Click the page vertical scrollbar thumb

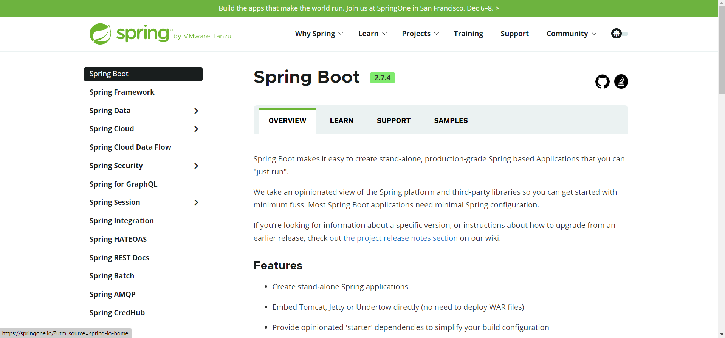coord(721,49)
